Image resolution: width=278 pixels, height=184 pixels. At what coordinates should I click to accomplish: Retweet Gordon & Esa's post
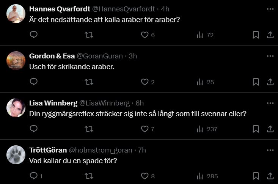pos(89,82)
